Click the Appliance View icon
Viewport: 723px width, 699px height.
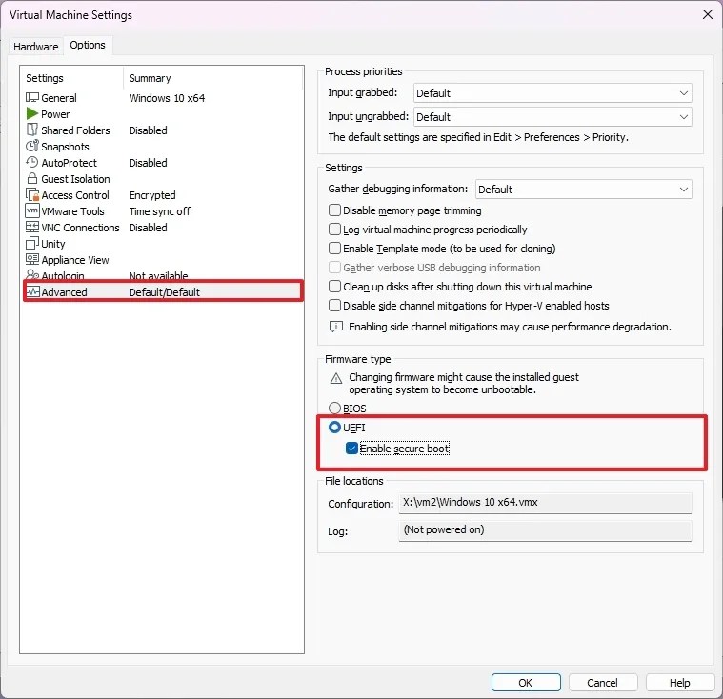(32, 259)
